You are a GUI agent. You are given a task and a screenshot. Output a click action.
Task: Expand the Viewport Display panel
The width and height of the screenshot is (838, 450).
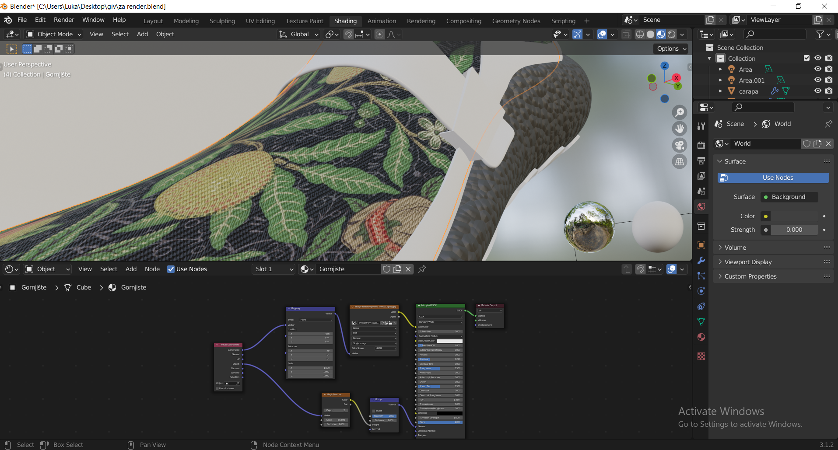pyautogui.click(x=773, y=262)
